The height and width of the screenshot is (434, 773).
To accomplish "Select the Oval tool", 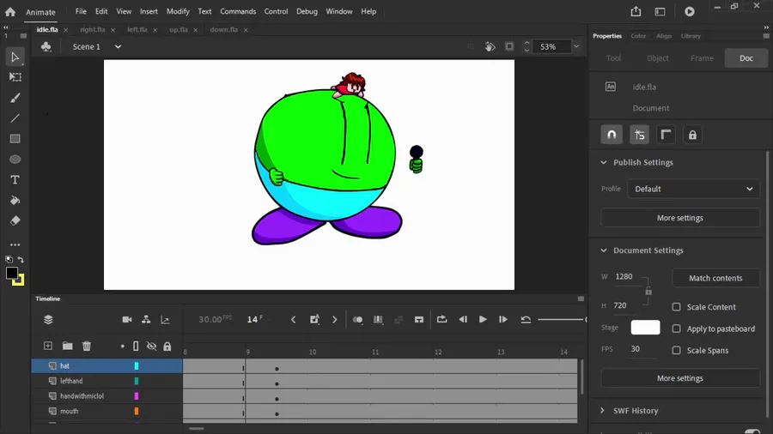I will (x=15, y=159).
